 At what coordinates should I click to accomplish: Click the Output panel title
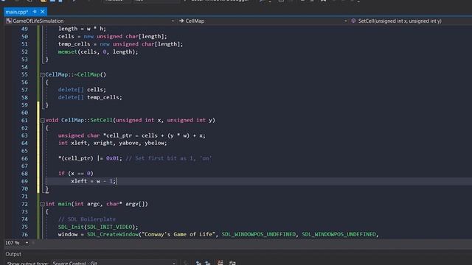(13, 254)
